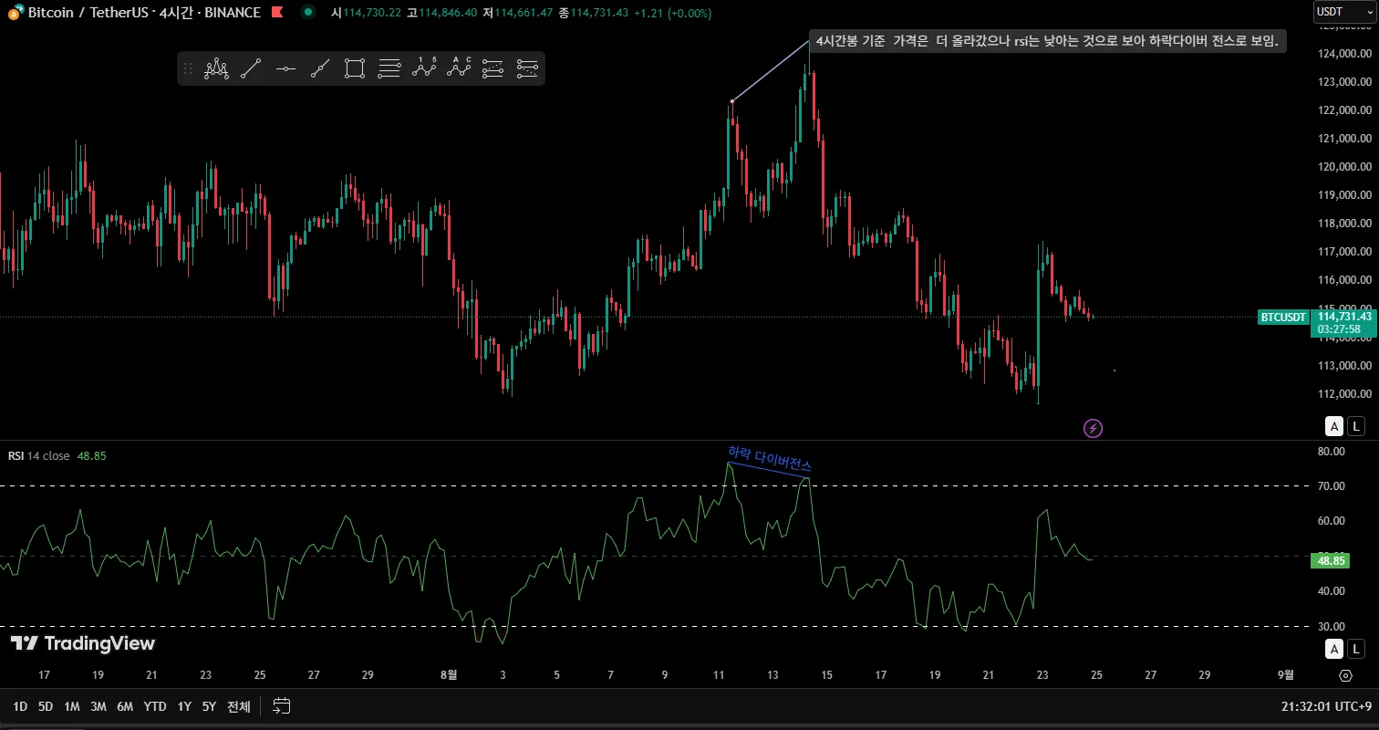Select the horizontal line tool
The image size is (1379, 730).
pos(285,68)
